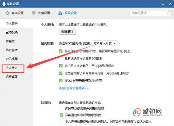
Task: Enable 不允许将我推荐给可能认识的人 option
Action: pyautogui.click(x=61, y=121)
